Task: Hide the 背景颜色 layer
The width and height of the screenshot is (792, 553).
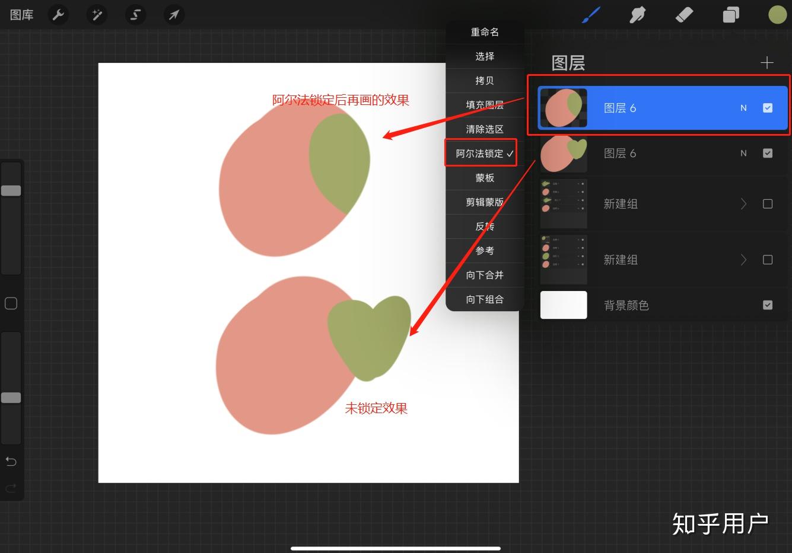Action: coord(768,305)
